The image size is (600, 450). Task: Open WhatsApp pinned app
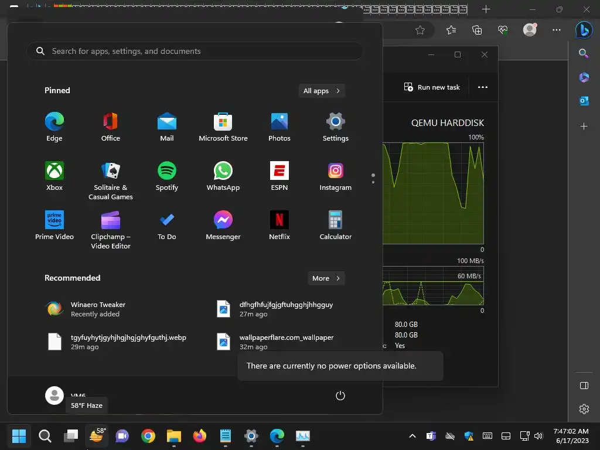click(x=223, y=176)
